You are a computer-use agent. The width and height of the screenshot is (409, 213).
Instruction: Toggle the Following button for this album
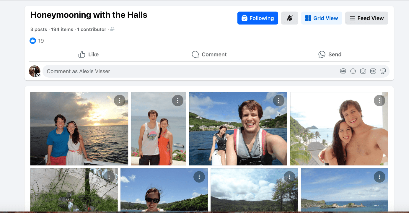[x=258, y=18]
